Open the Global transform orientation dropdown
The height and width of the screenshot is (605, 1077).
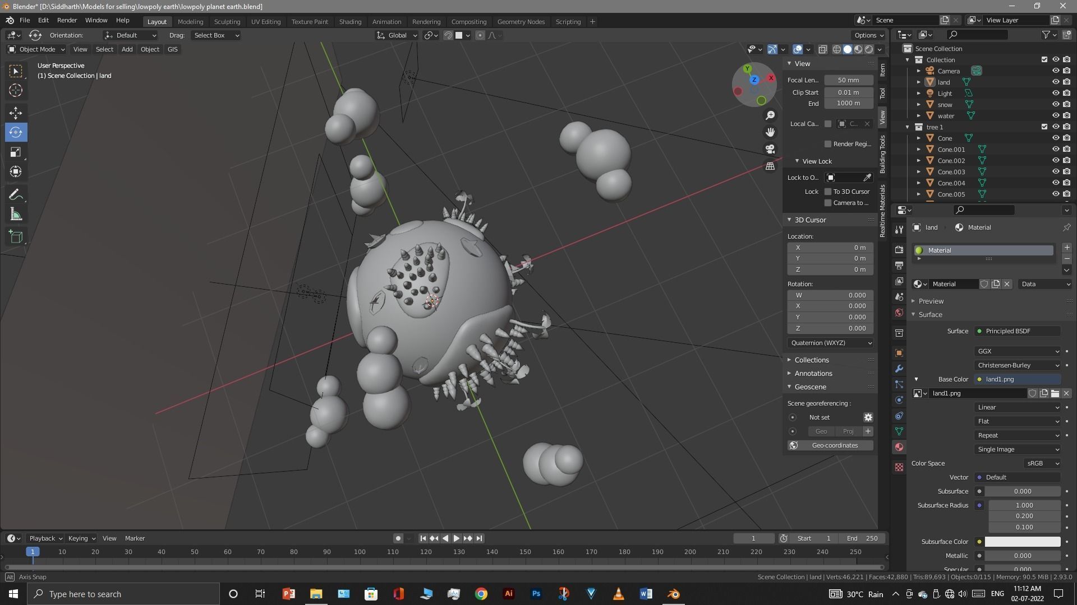pos(397,35)
